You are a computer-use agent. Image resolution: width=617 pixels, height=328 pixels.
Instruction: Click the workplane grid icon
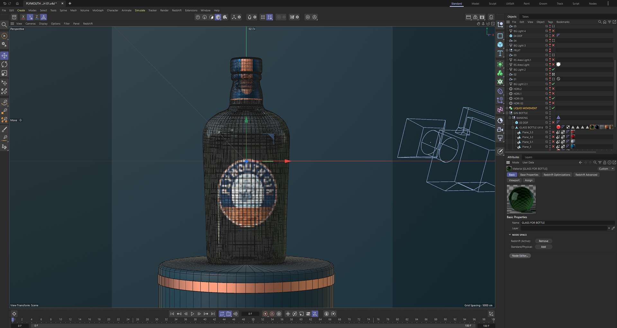[263, 17]
